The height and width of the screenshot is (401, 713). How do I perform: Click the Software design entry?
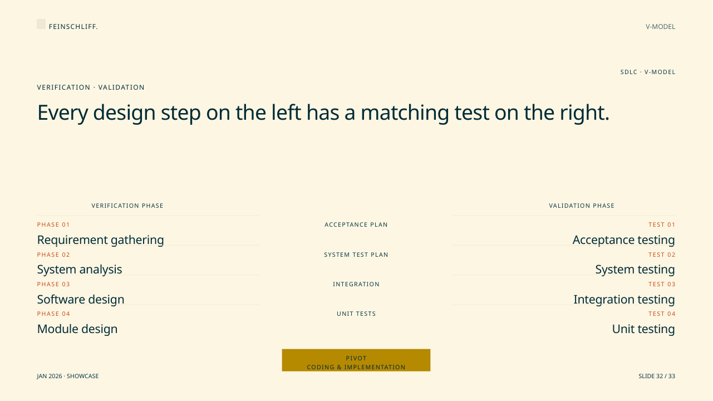[x=81, y=300]
